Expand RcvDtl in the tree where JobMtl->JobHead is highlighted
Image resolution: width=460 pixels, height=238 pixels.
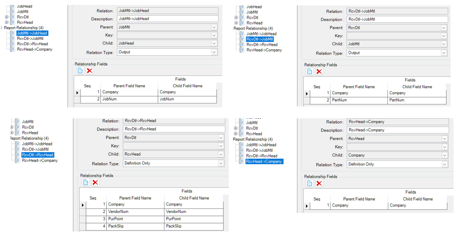[x=6, y=17]
